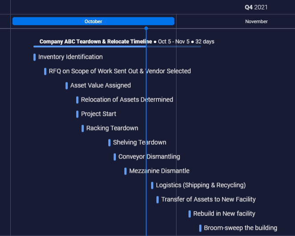Viewport: 295px width, 236px height.
Task: Click the October month bar
Action: (93, 21)
